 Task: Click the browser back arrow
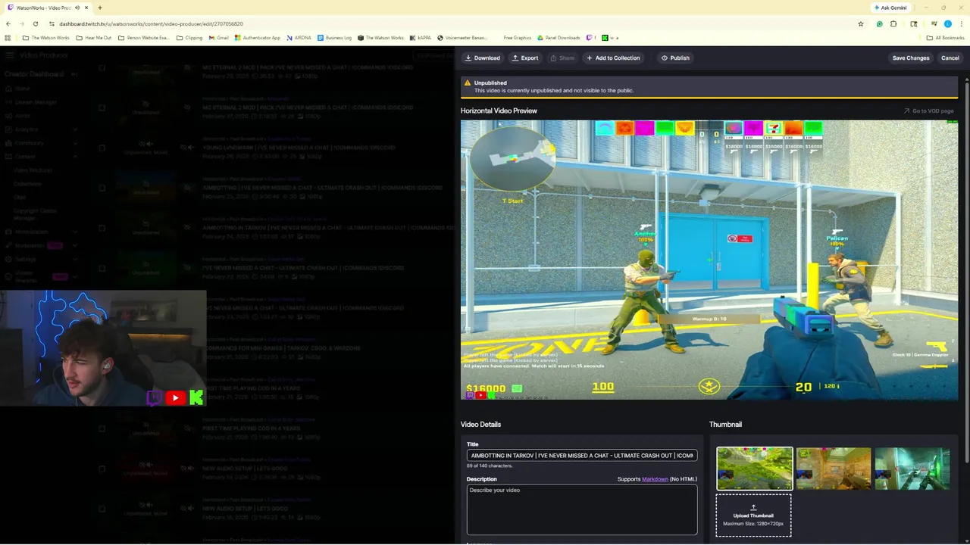[x=8, y=24]
